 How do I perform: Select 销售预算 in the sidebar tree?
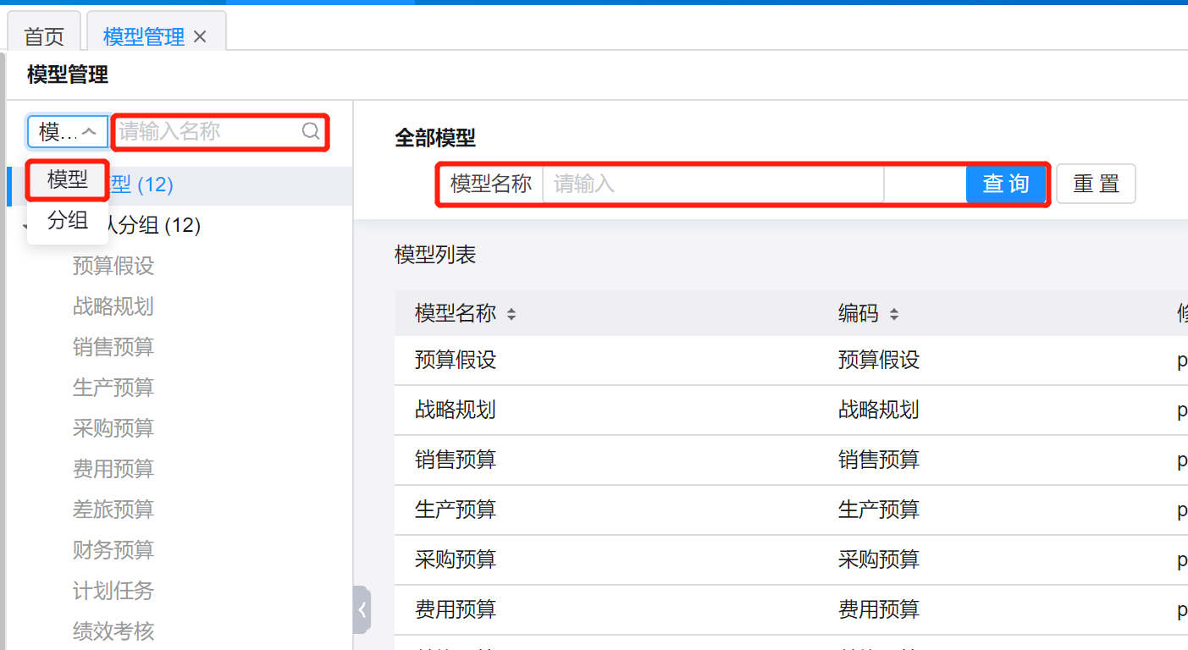(x=113, y=347)
